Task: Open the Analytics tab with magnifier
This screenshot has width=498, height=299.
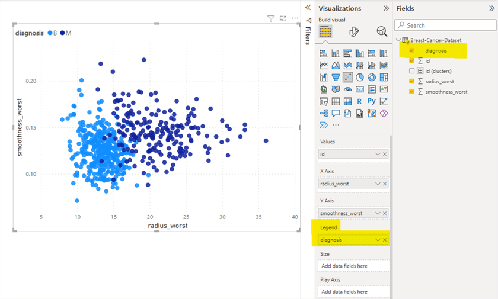Action: tap(382, 31)
